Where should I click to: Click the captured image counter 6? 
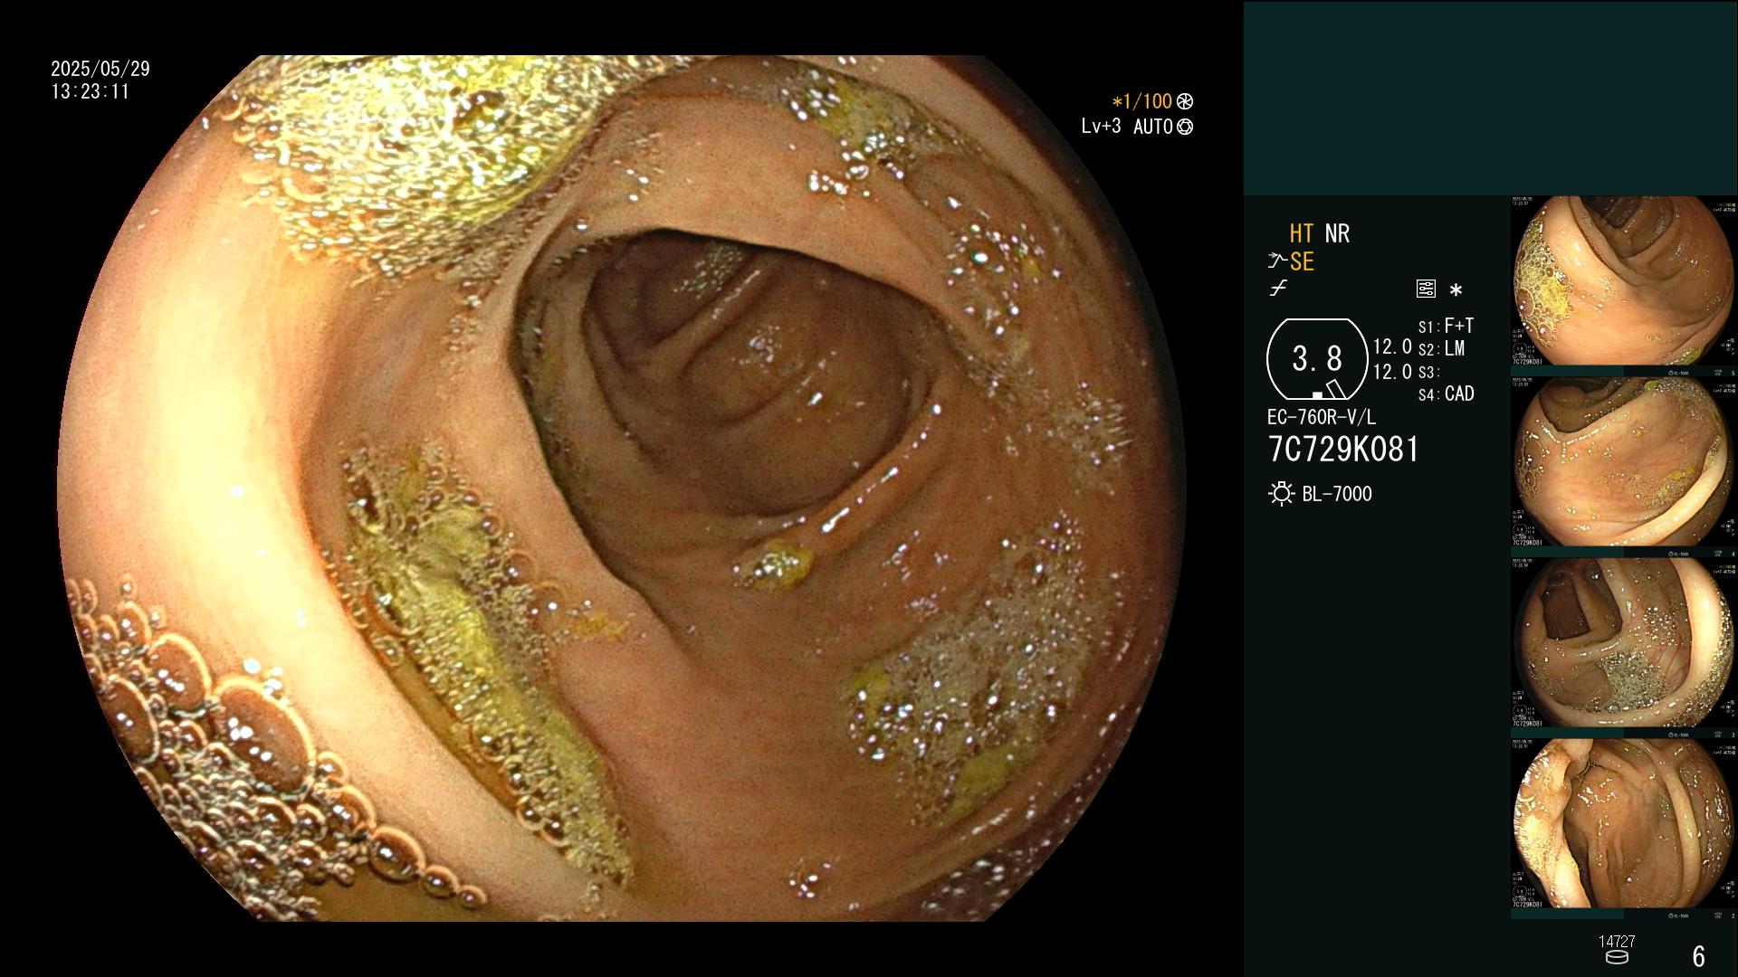[1699, 956]
